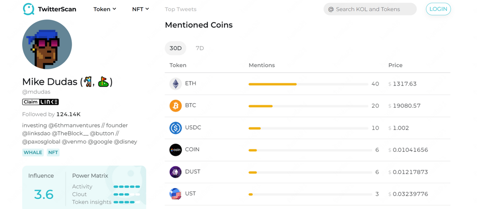477x209 pixels.
Task: Switch to the 30D time range
Action: point(176,48)
